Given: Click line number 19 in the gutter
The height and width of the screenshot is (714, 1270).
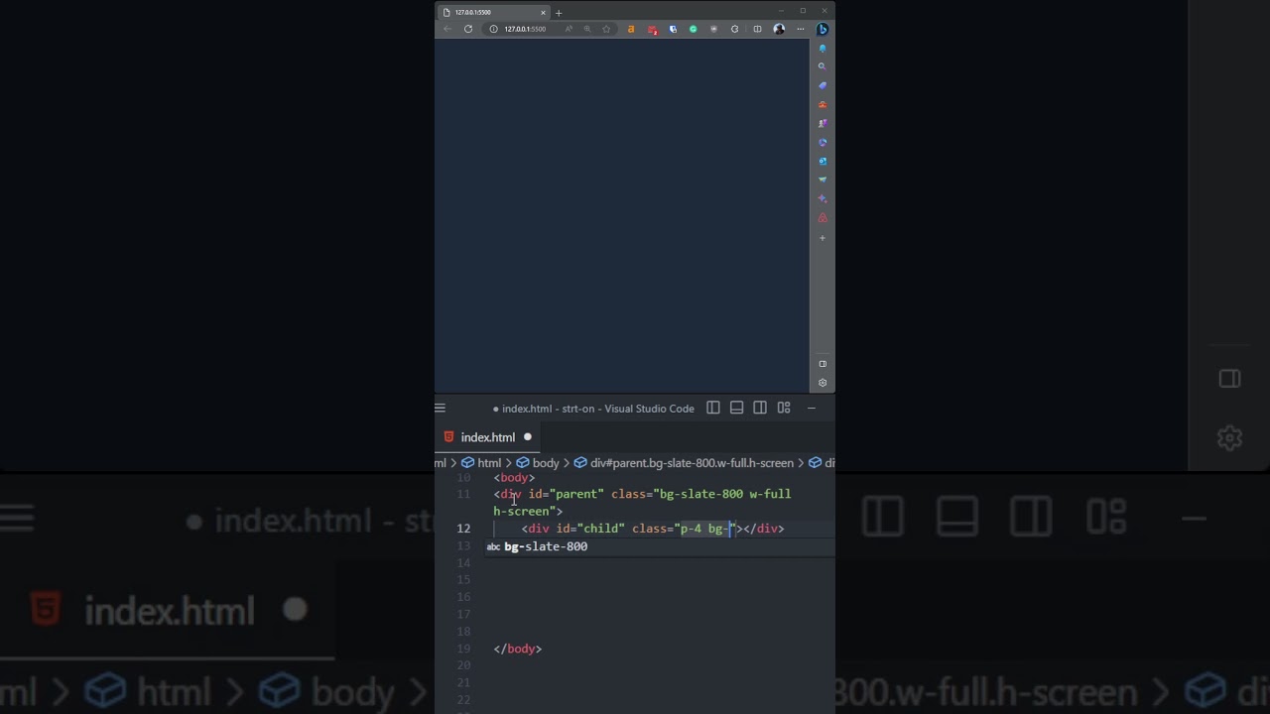Looking at the screenshot, I should [x=463, y=649].
